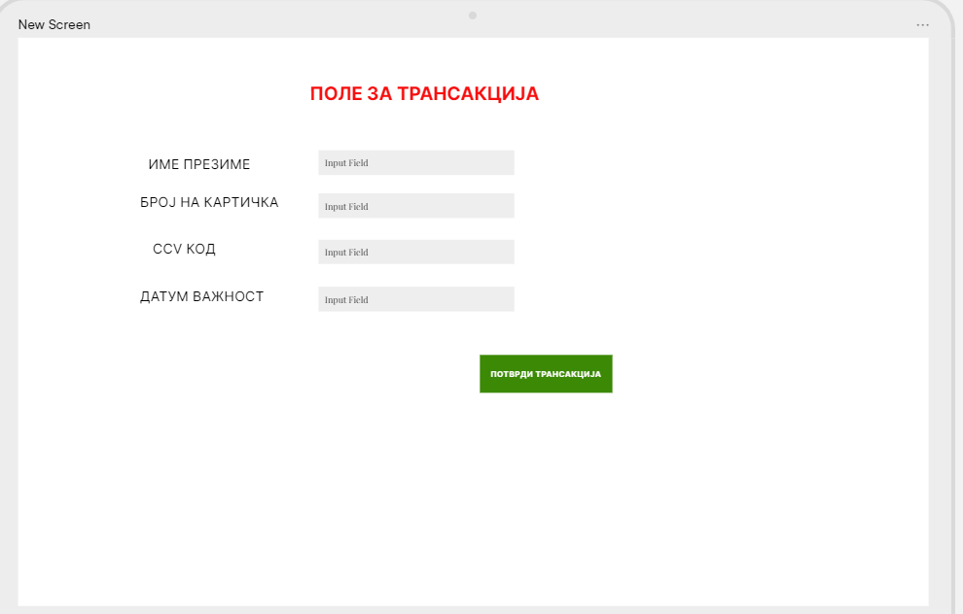Open the three-dot screen options menu

[922, 24]
